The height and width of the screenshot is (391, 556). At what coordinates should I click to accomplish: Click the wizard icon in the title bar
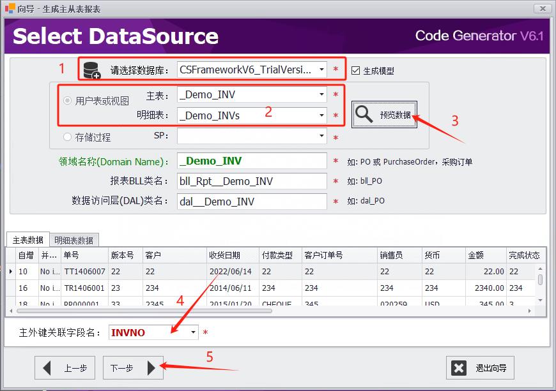8,8
